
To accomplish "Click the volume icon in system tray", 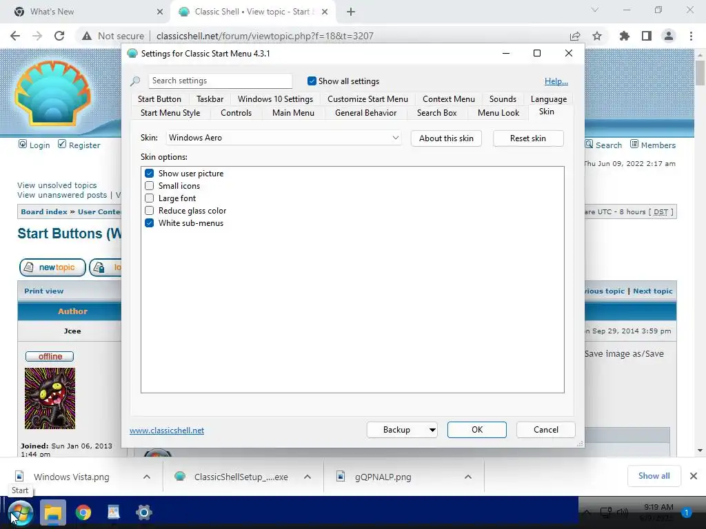I will [x=623, y=512].
